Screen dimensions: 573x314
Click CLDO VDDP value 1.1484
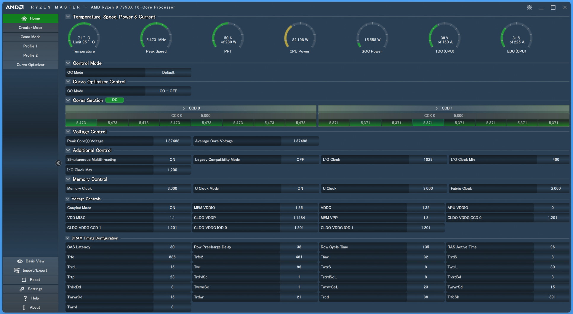(x=299, y=218)
